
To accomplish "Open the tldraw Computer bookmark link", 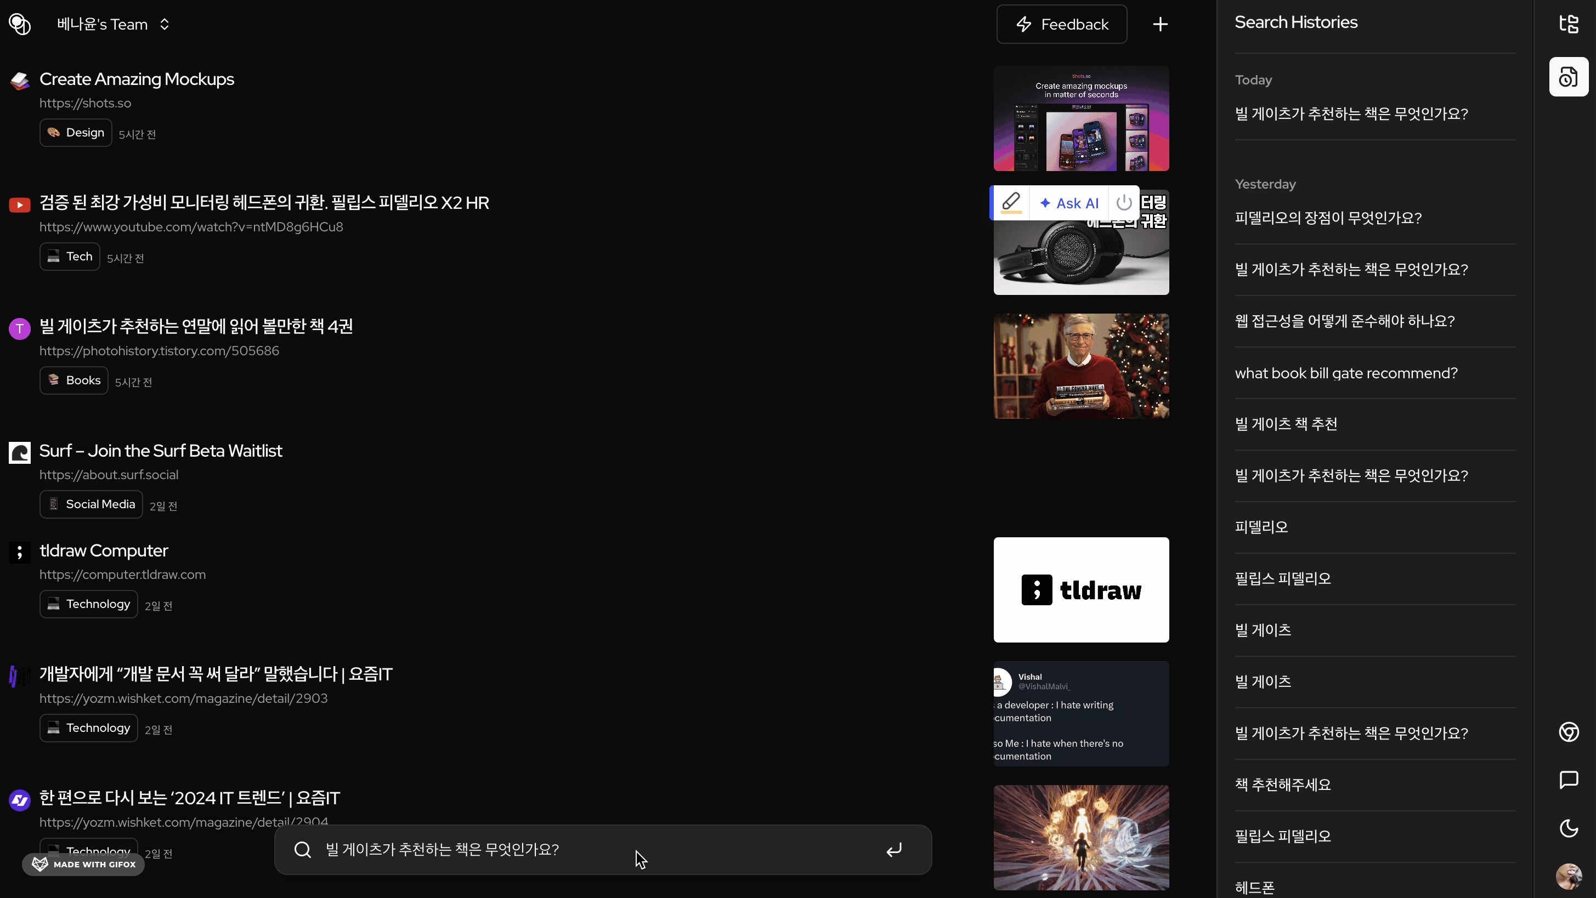I will 104,550.
